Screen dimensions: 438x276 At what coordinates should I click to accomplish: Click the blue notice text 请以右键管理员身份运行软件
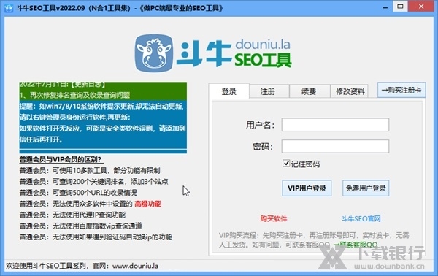[x=74, y=117]
